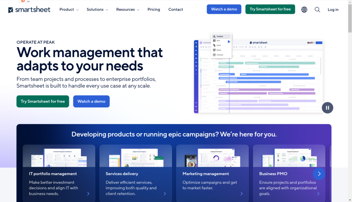Click the Business PMO title

[x=273, y=174]
